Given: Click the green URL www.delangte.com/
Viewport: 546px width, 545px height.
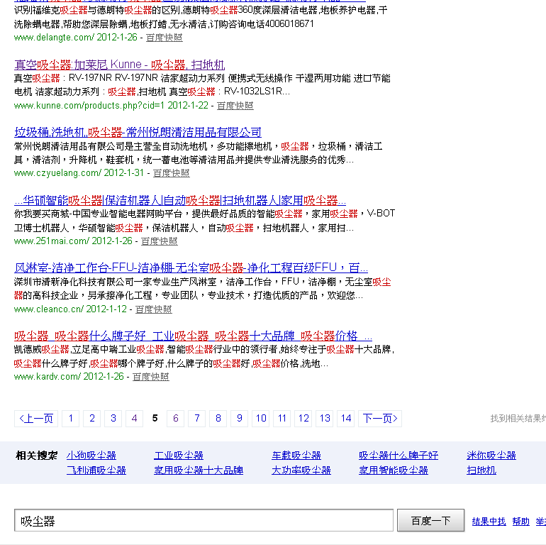Looking at the screenshot, I should 54,38.
